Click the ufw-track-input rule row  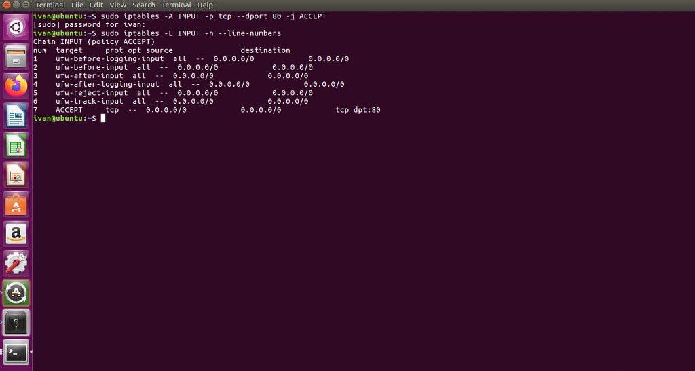170,101
